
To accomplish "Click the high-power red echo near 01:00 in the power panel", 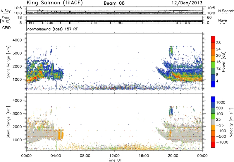I will pyautogui.click(x=35, y=77).
